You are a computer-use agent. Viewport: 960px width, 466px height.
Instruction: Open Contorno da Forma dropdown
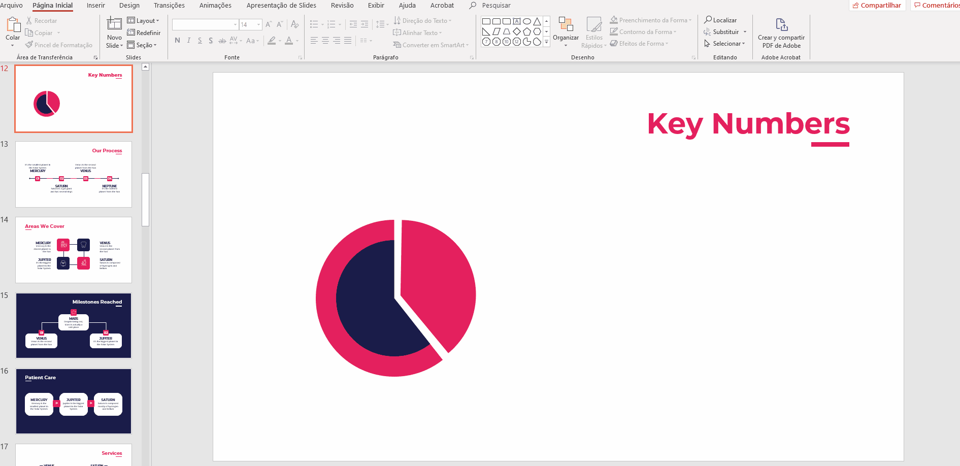[x=643, y=32]
